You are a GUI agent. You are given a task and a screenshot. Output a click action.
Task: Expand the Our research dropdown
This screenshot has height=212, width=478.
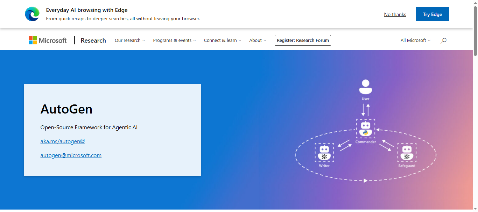pyautogui.click(x=130, y=41)
